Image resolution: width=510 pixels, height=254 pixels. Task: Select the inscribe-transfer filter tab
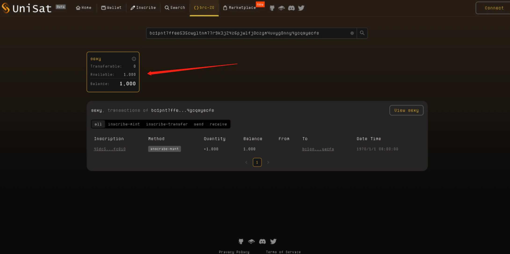pos(167,124)
